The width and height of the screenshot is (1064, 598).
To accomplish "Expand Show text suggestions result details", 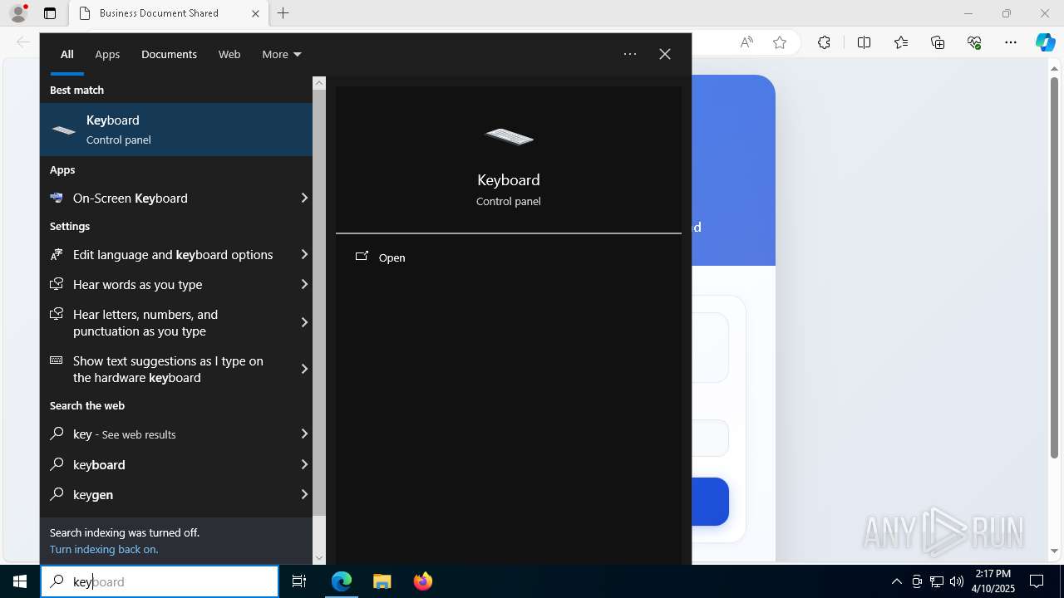I will point(304,369).
